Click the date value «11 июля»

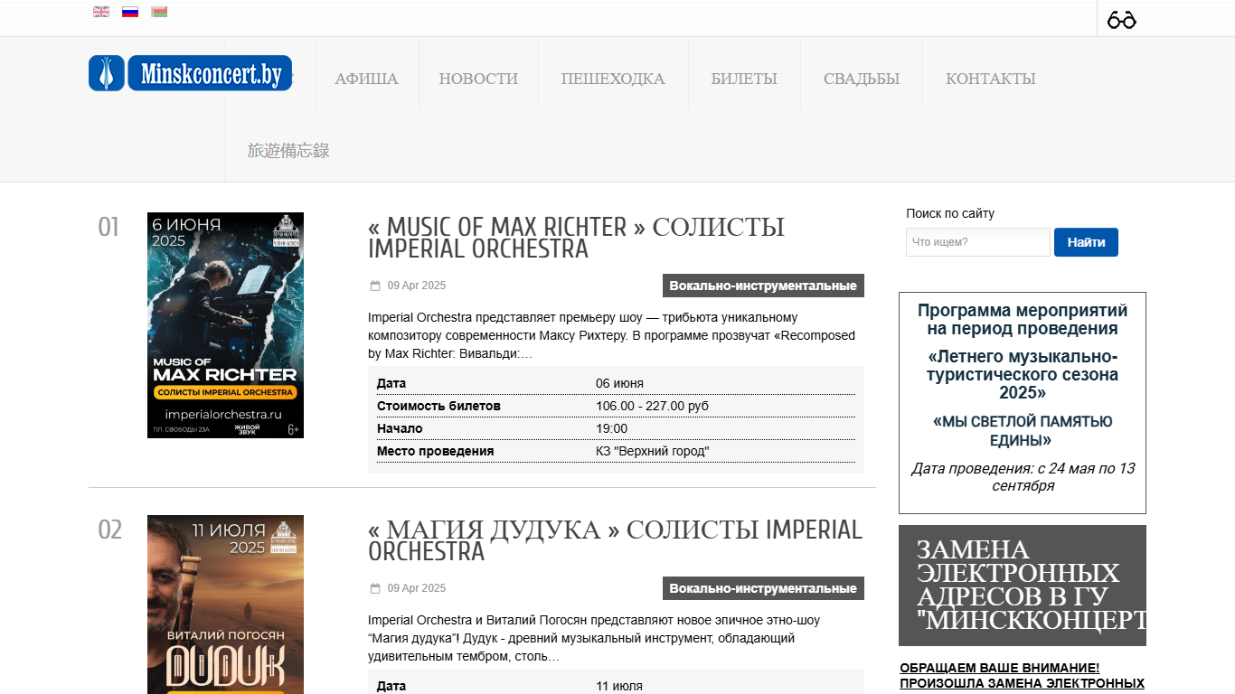(619, 686)
